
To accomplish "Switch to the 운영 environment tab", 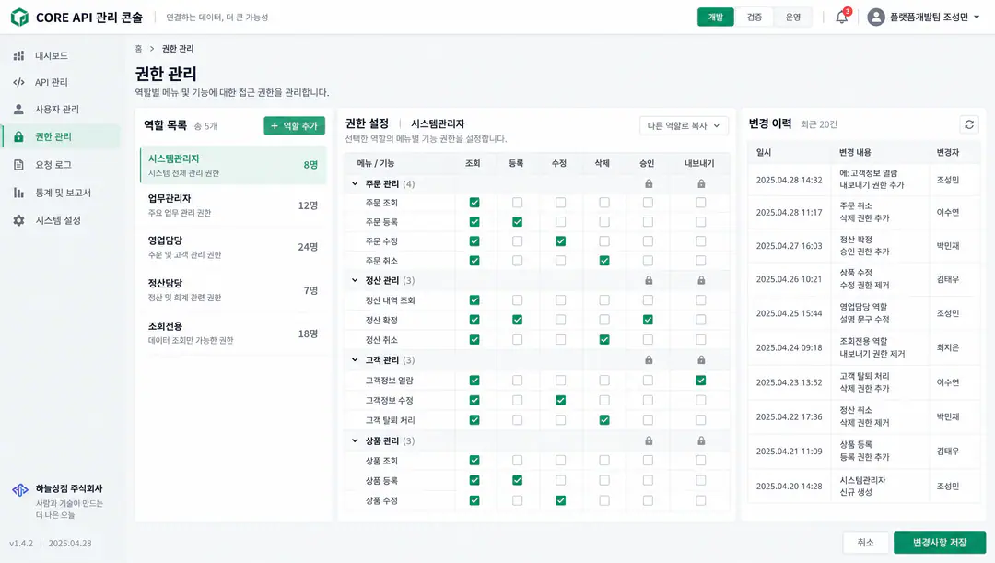I will (793, 18).
